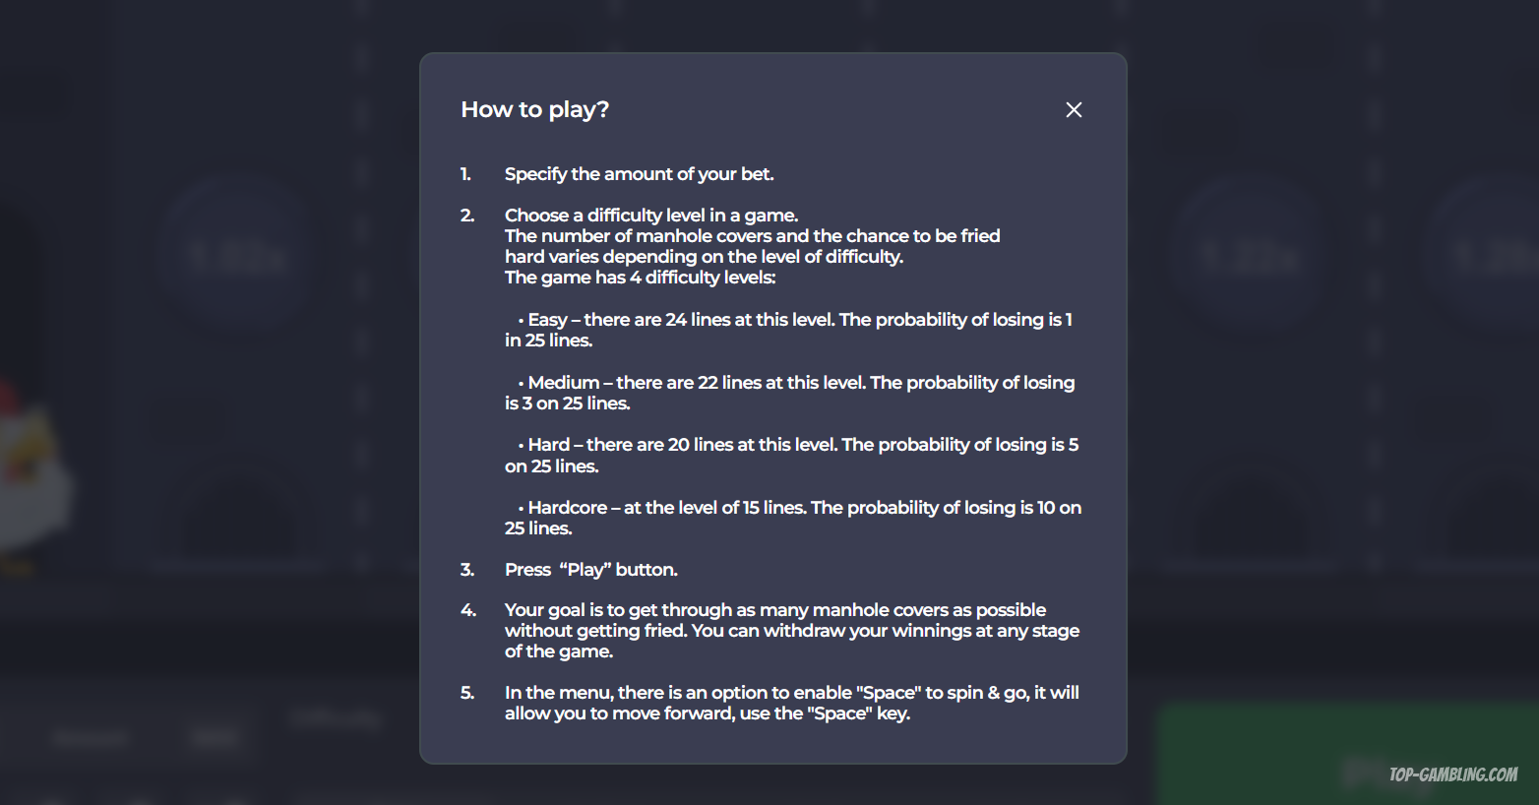The image size is (1539, 805).
Task: Click "Specify the amount of your bet" step
Action: (639, 174)
